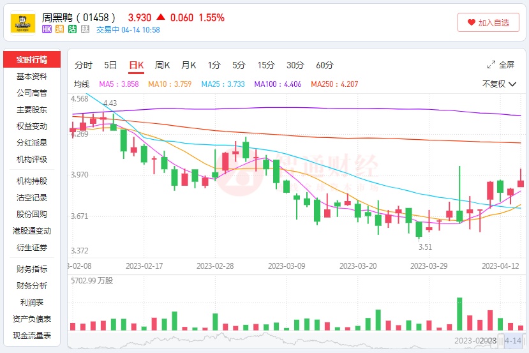The image size is (529, 353).
Task: Click the 加入自选 watchlist button
Action: point(488,22)
